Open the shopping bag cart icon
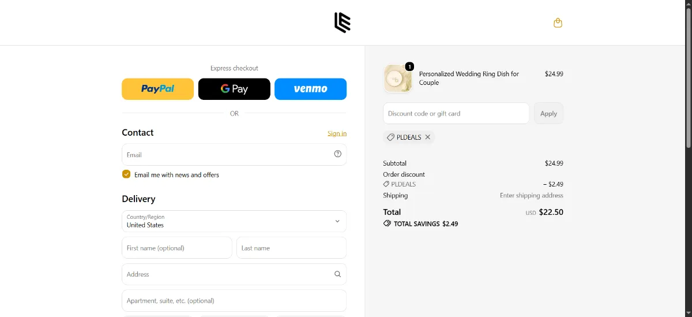692x317 pixels. pyautogui.click(x=558, y=23)
